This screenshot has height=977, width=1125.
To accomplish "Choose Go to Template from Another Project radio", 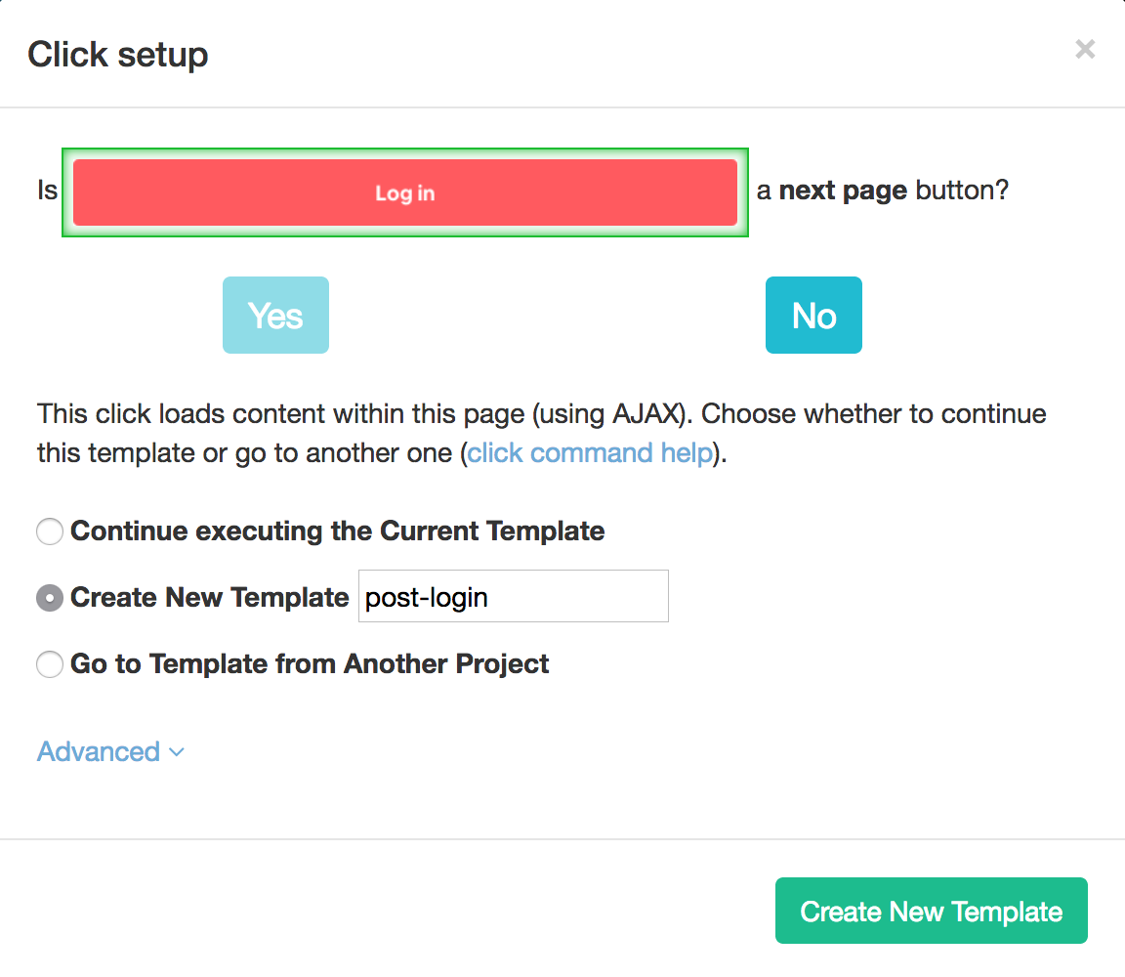I will (50, 665).
